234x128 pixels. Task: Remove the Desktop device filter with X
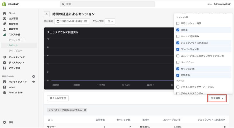tap(85, 110)
